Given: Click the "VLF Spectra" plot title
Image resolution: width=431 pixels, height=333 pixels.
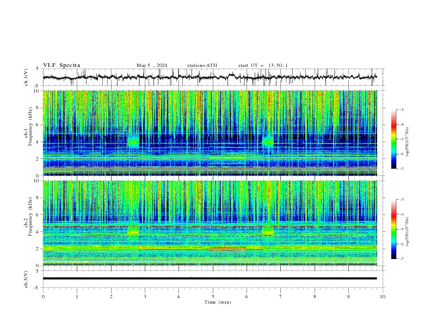Looking at the screenshot, I should click(x=61, y=65).
